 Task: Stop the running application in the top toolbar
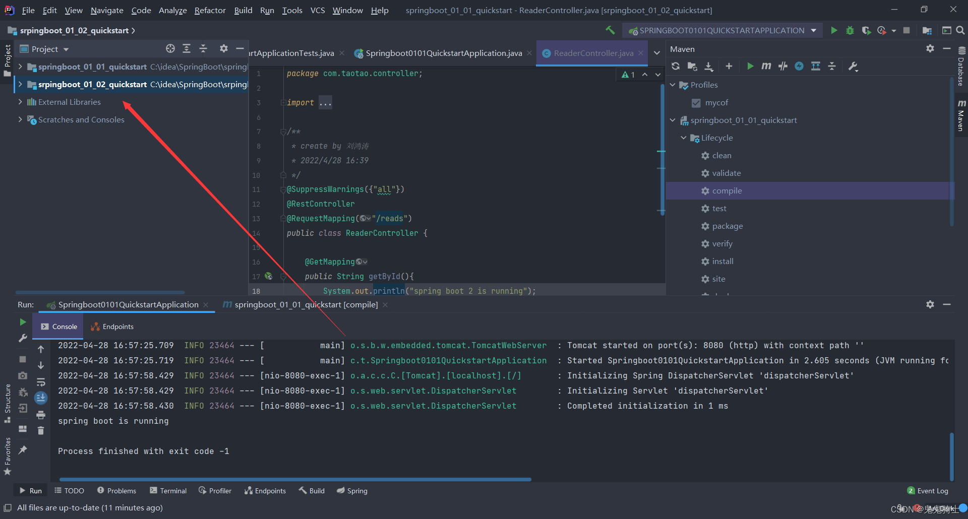(x=906, y=30)
